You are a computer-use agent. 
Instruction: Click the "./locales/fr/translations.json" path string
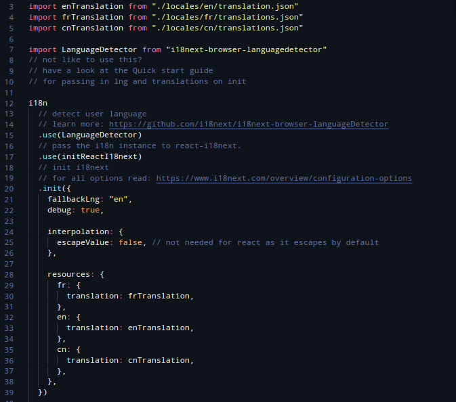[228, 17]
